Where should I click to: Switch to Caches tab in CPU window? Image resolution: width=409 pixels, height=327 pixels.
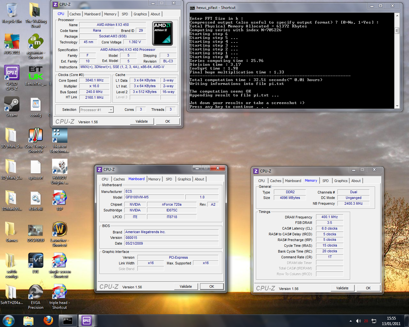[x=75, y=14]
